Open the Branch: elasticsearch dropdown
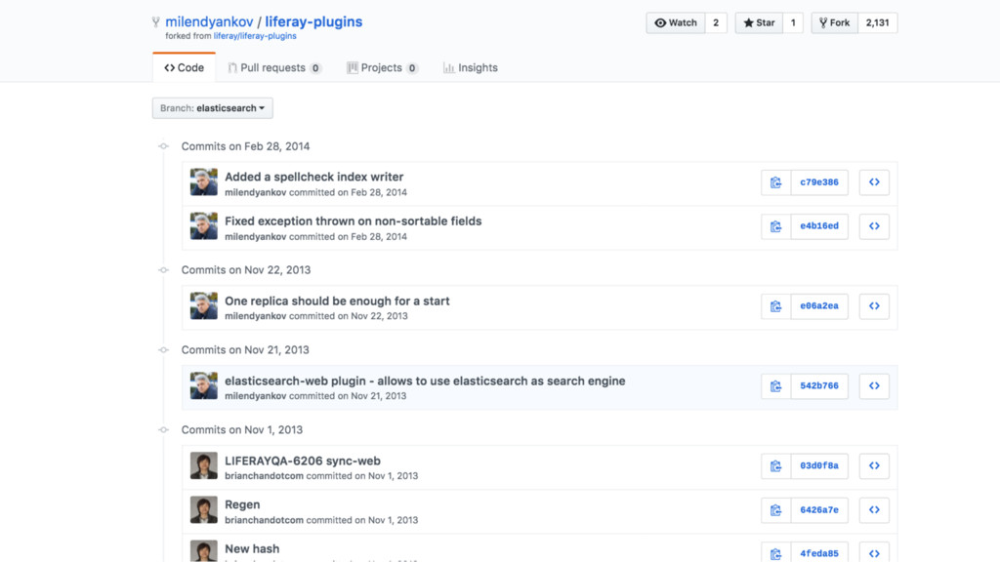This screenshot has width=1000, height=562. 212,107
